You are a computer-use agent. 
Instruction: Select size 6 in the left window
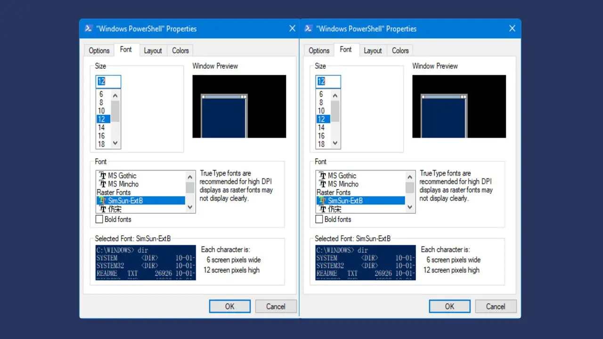pyautogui.click(x=103, y=94)
